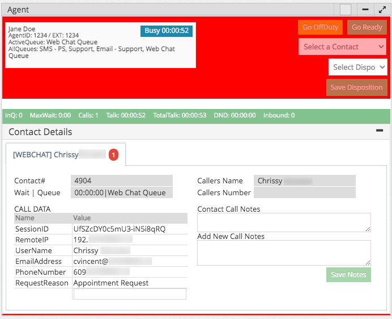Viewport: 392px width, 319px height.
Task: Click the DND: 00:00:00 stat
Action: pos(235,115)
